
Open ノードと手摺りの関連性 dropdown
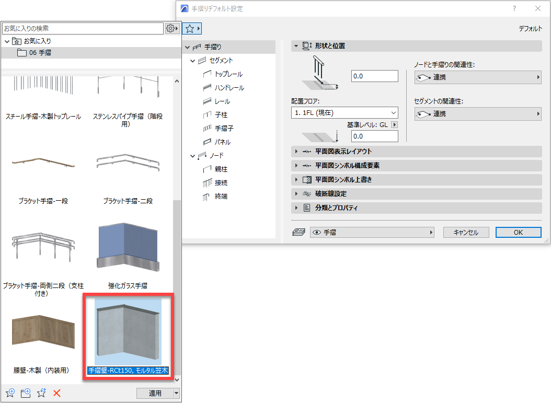click(x=478, y=77)
